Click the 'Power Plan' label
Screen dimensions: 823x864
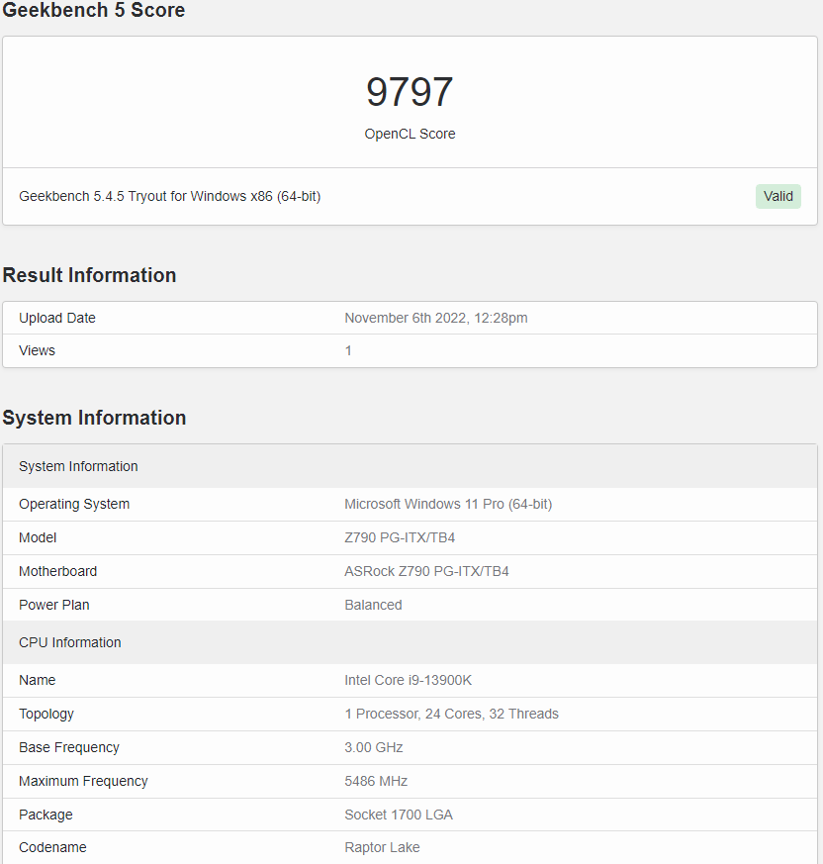54,605
